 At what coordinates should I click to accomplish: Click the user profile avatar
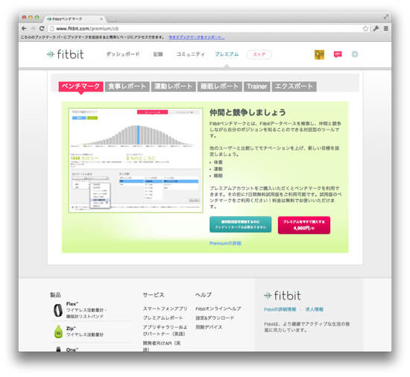click(x=319, y=54)
